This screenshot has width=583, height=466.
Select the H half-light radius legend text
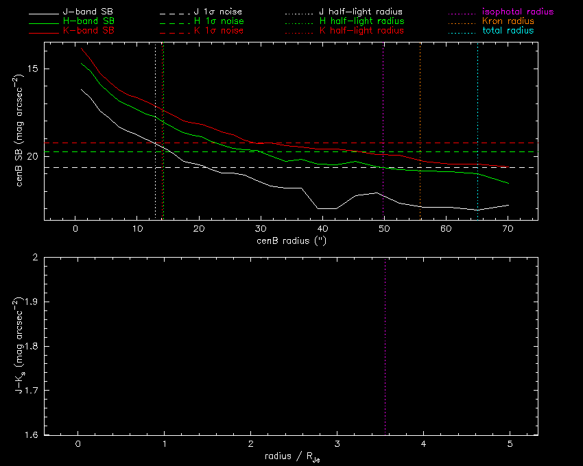pyautogui.click(x=361, y=21)
